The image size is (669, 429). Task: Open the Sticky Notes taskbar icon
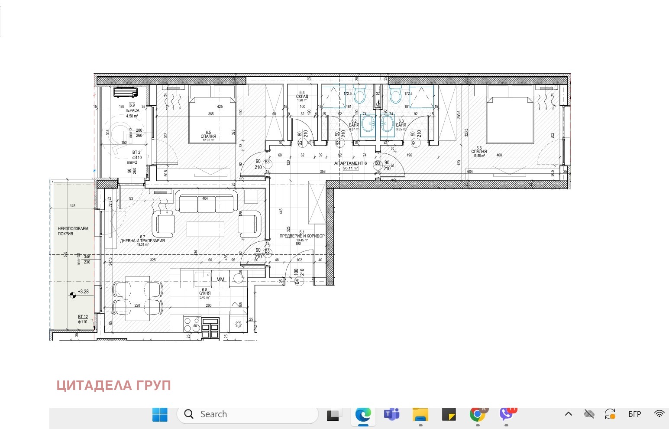[449, 415]
